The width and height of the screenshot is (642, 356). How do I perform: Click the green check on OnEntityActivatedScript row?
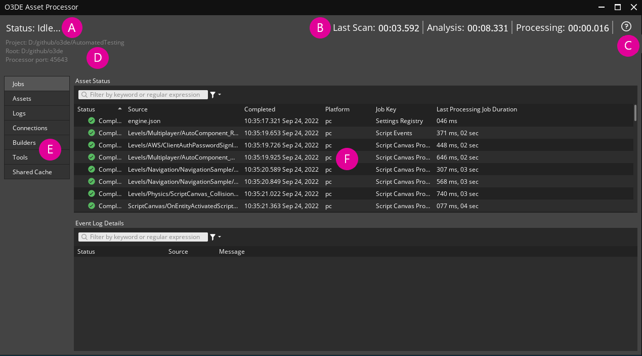point(91,206)
